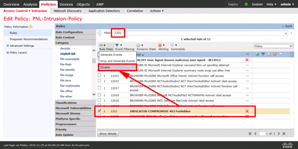
Task: Expand the Platform Specific section
Action: (75, 119)
